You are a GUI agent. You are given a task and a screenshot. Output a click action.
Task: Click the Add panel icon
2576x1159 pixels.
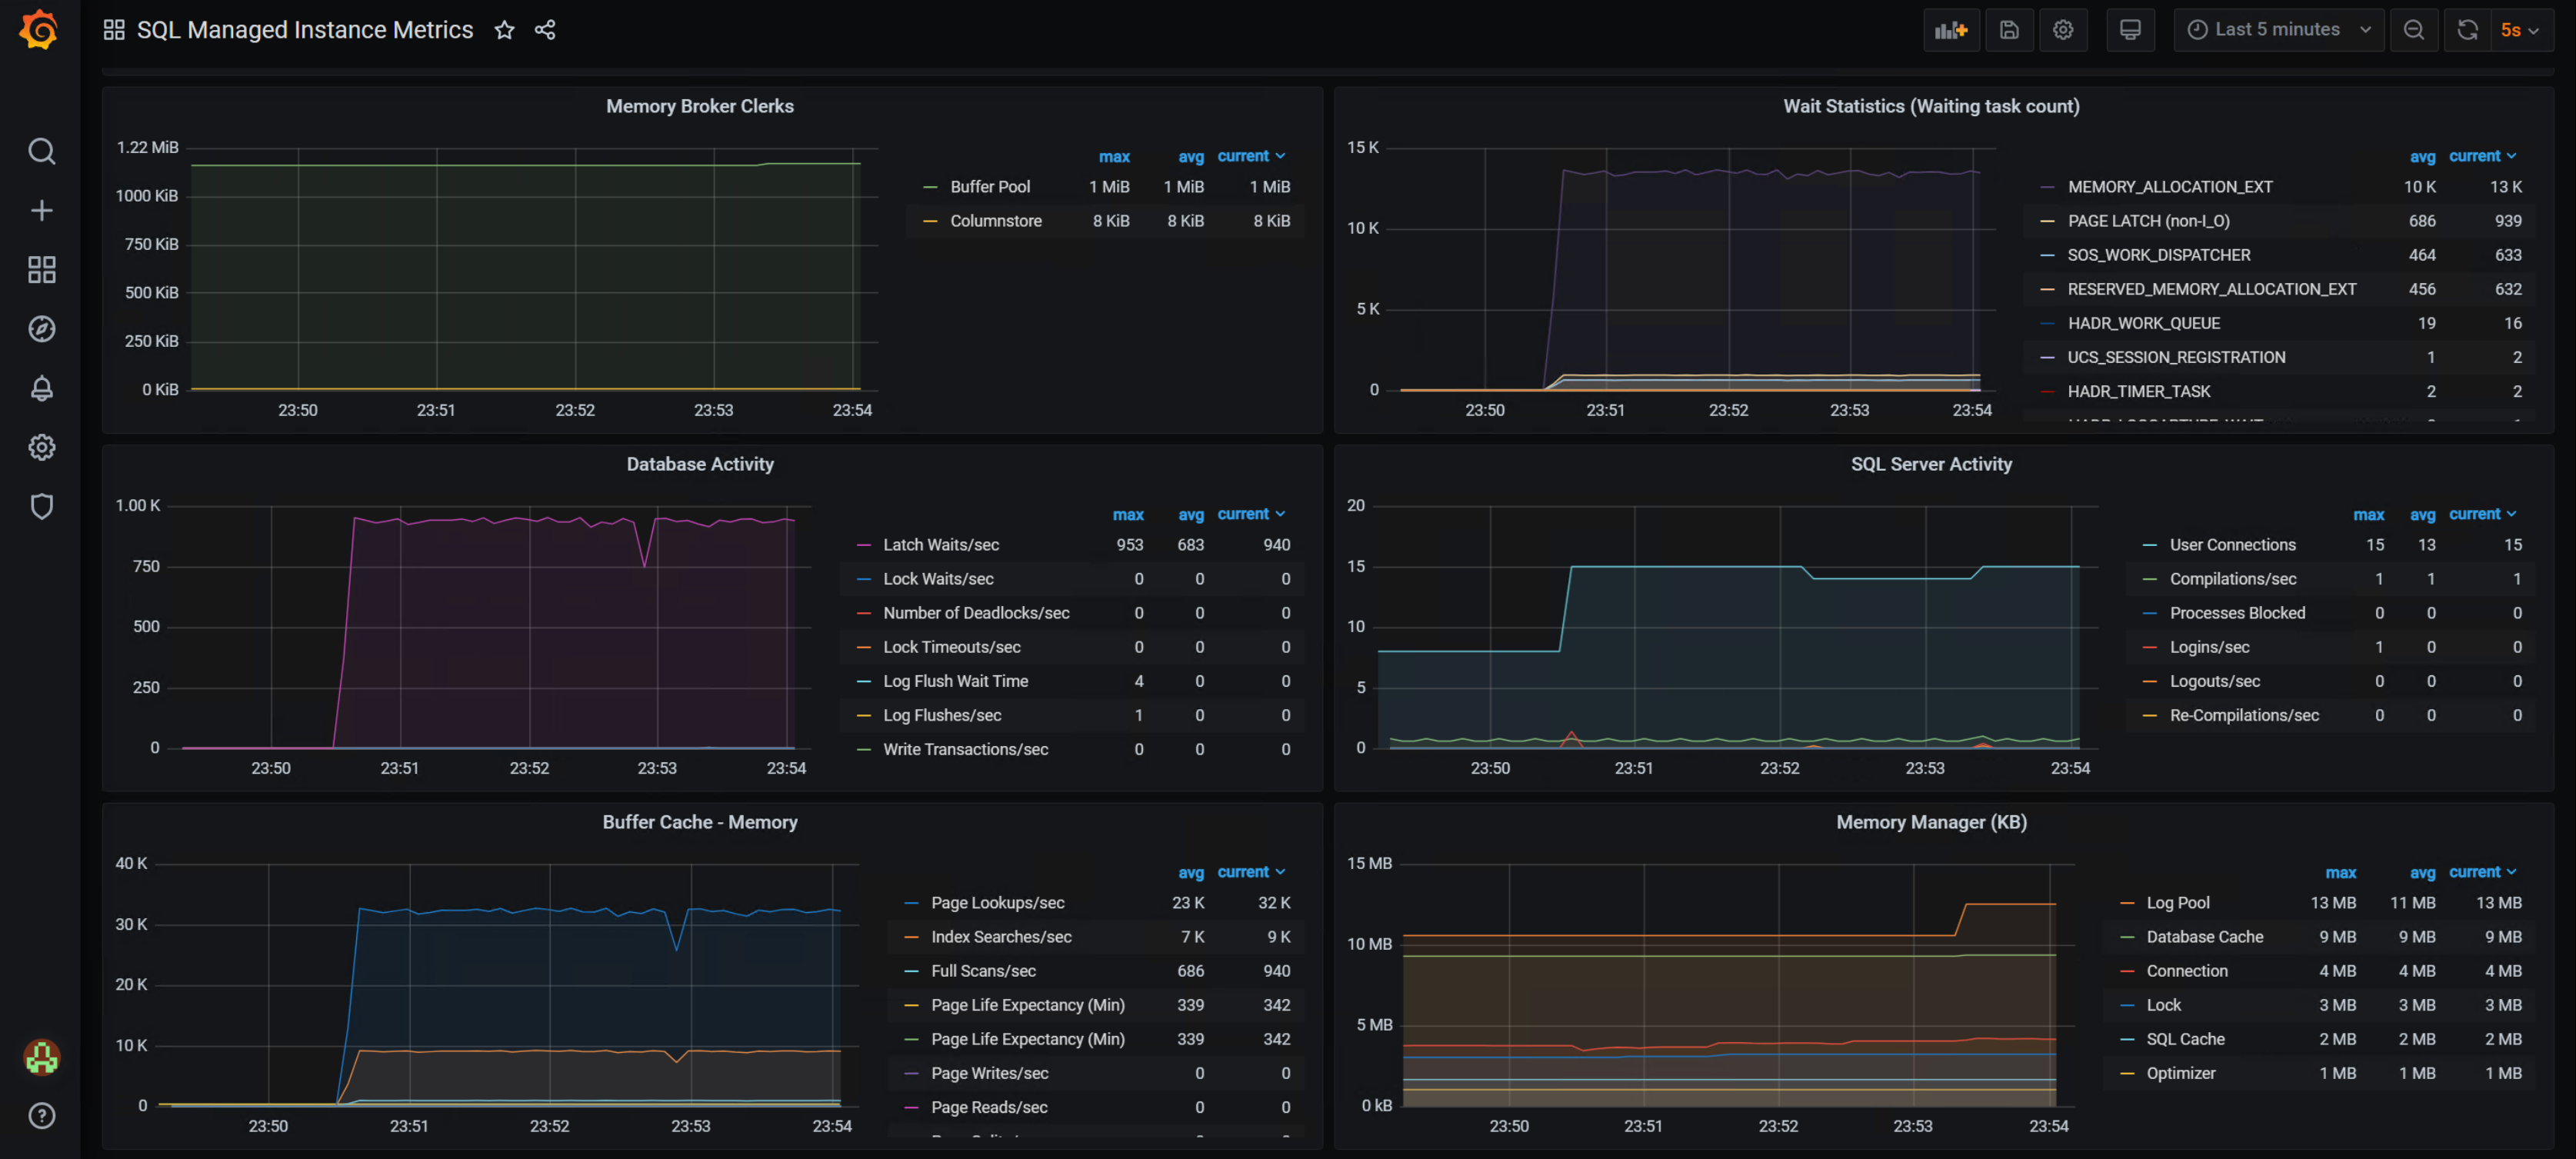pyautogui.click(x=1951, y=30)
